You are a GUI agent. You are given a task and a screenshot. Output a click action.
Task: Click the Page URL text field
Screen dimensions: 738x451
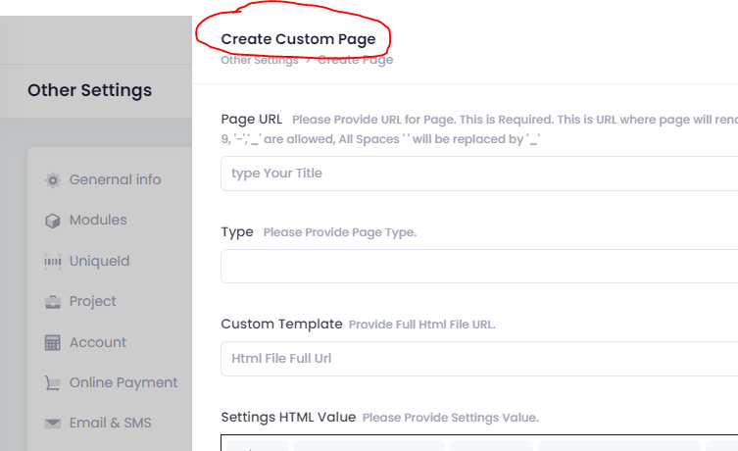click(x=478, y=174)
